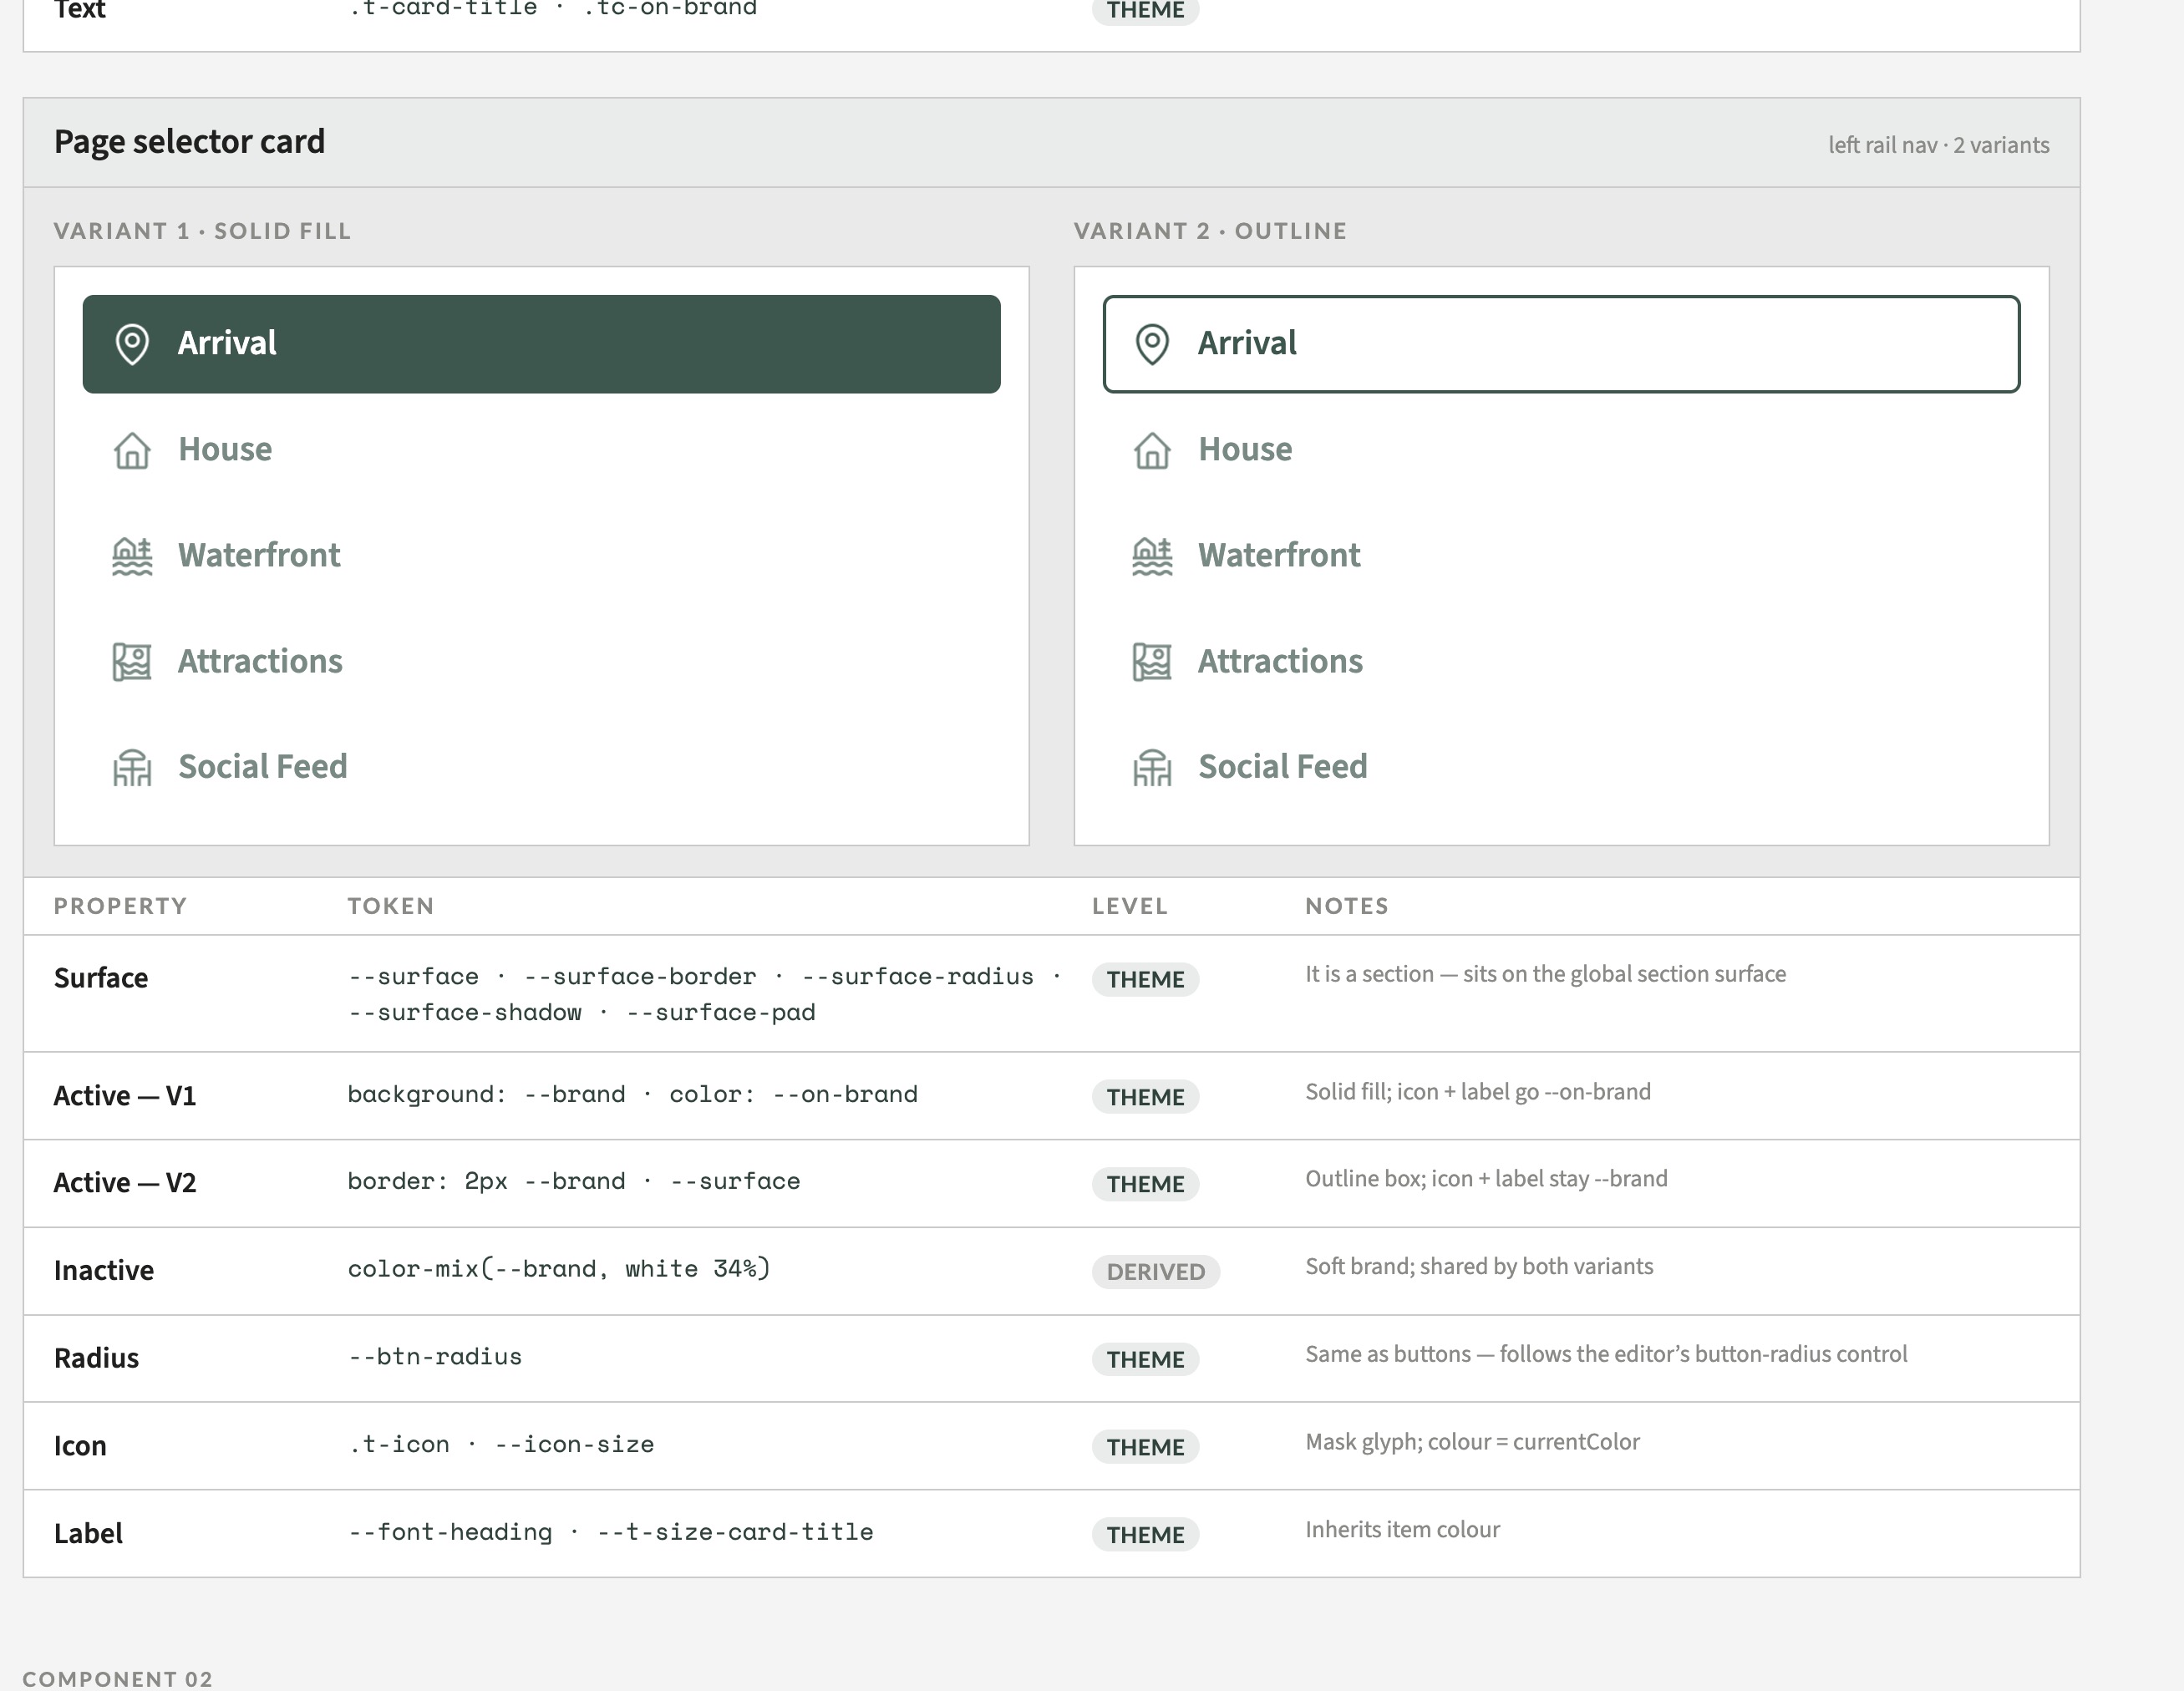Choose Attractions label in Variant 2 nav
The height and width of the screenshot is (1691, 2184).
pos(1280,661)
